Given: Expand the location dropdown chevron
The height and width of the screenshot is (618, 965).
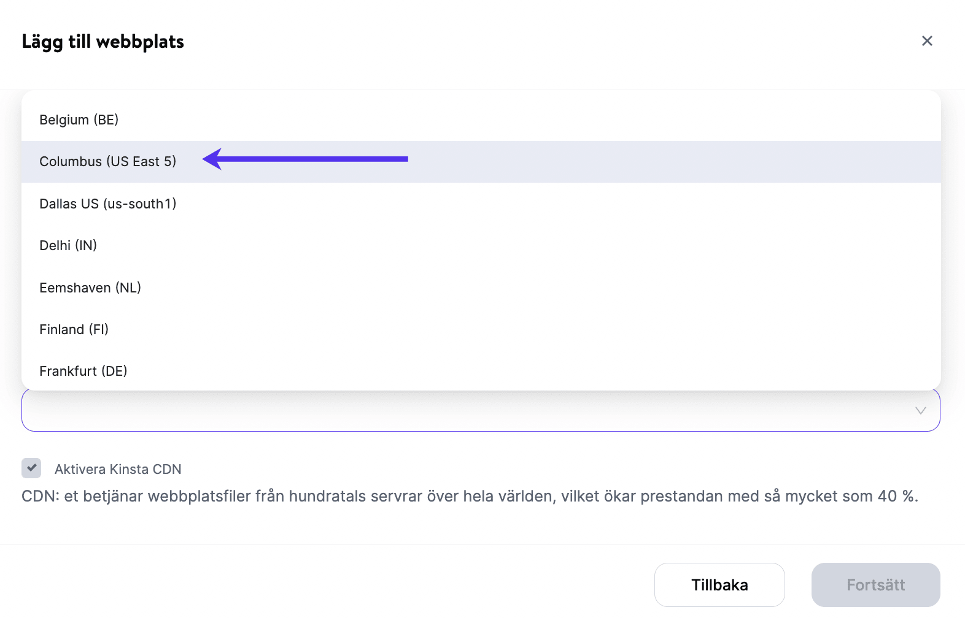Looking at the screenshot, I should (x=920, y=411).
